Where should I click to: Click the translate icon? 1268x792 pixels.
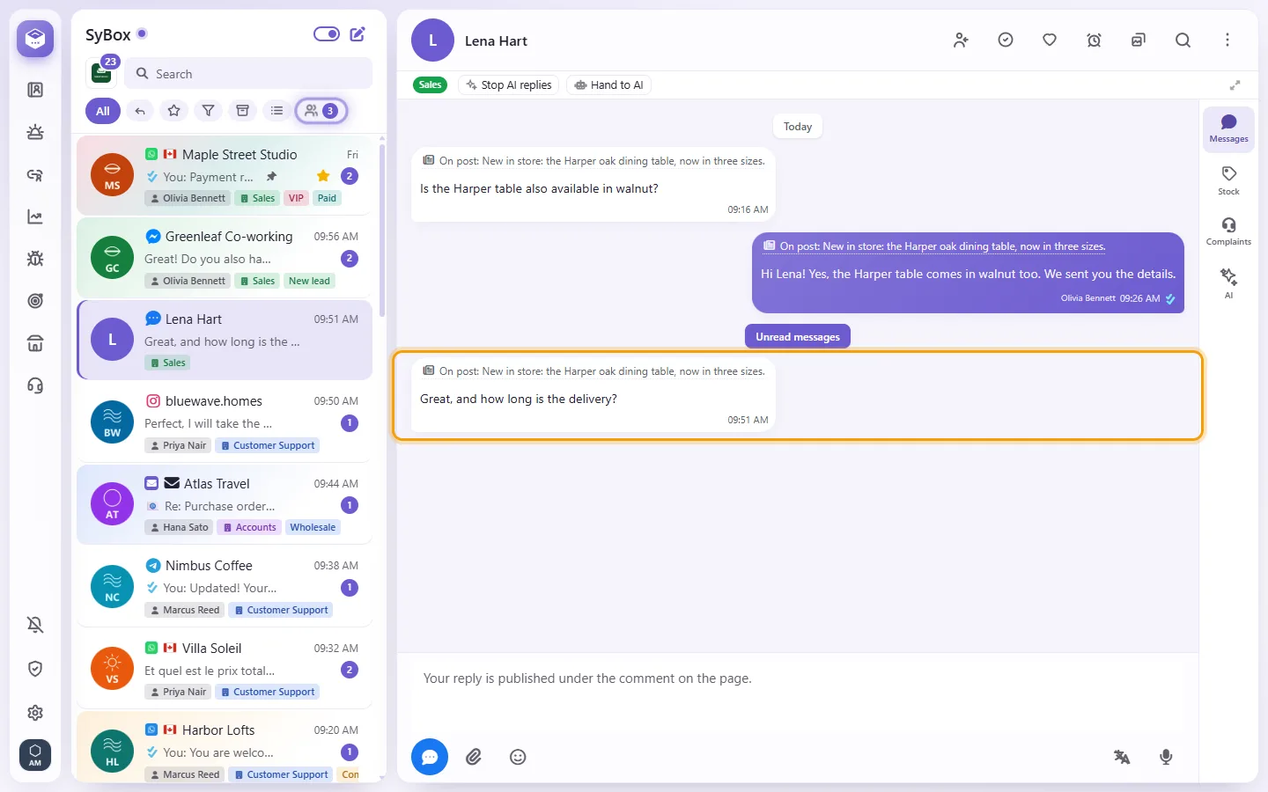[1122, 757]
